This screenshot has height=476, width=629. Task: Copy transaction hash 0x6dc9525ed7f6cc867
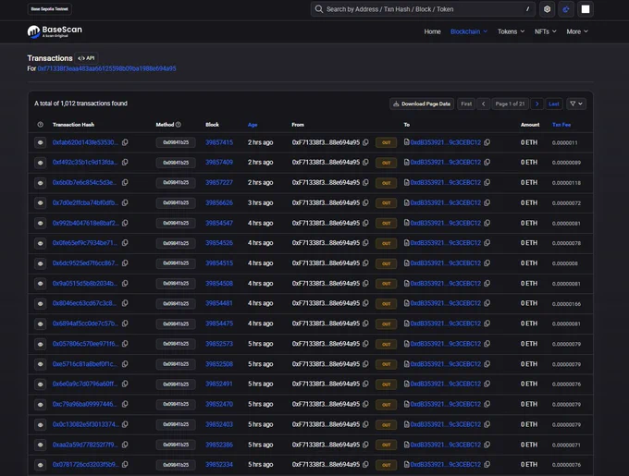[125, 262]
